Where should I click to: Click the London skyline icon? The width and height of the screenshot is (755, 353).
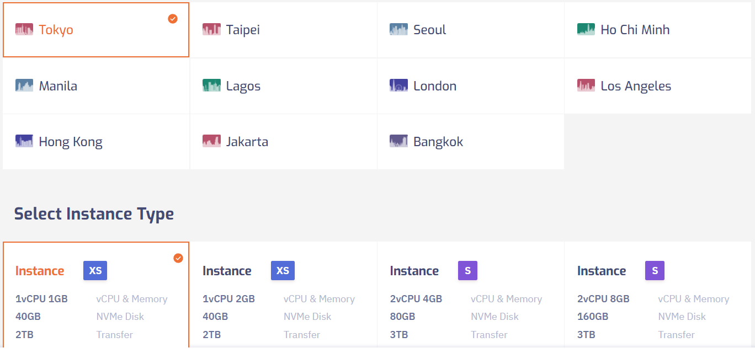(398, 85)
